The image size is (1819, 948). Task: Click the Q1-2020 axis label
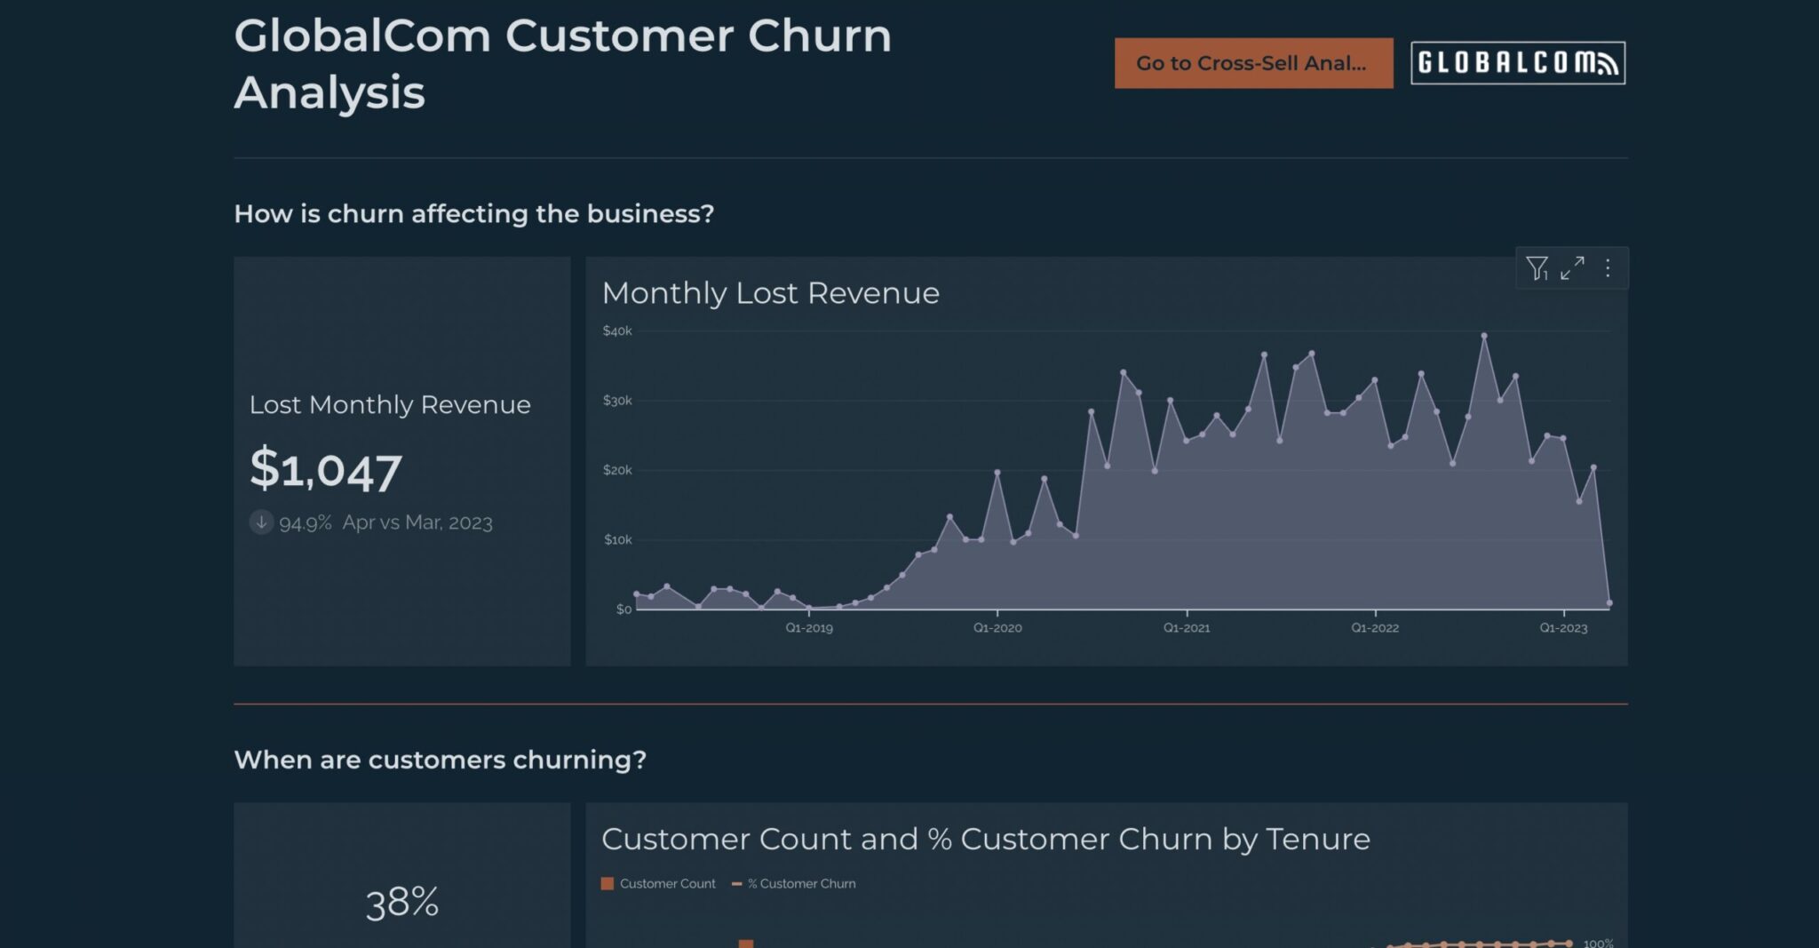997,628
